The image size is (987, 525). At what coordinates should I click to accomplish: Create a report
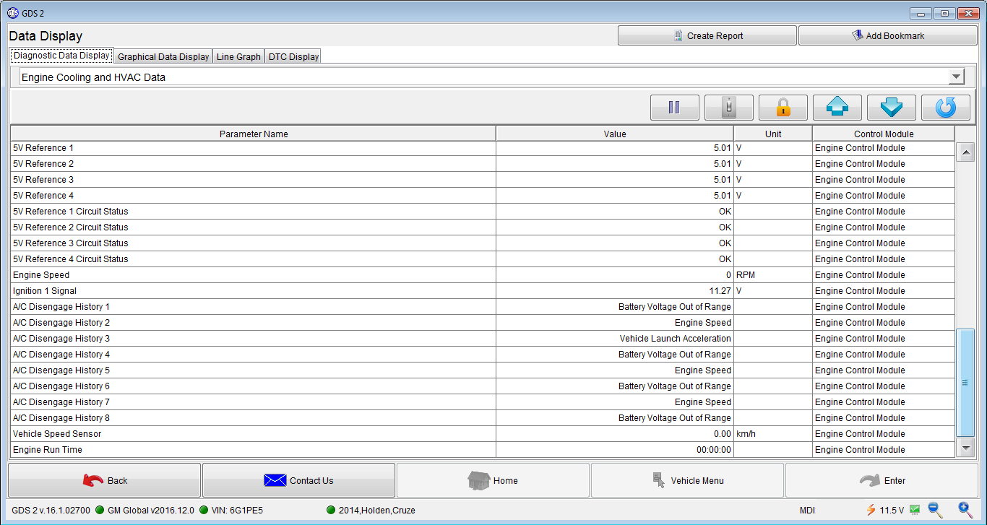[707, 35]
